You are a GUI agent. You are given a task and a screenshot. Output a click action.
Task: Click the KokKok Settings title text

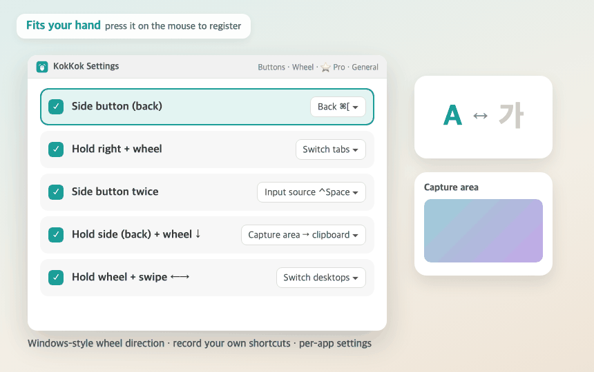(86, 66)
